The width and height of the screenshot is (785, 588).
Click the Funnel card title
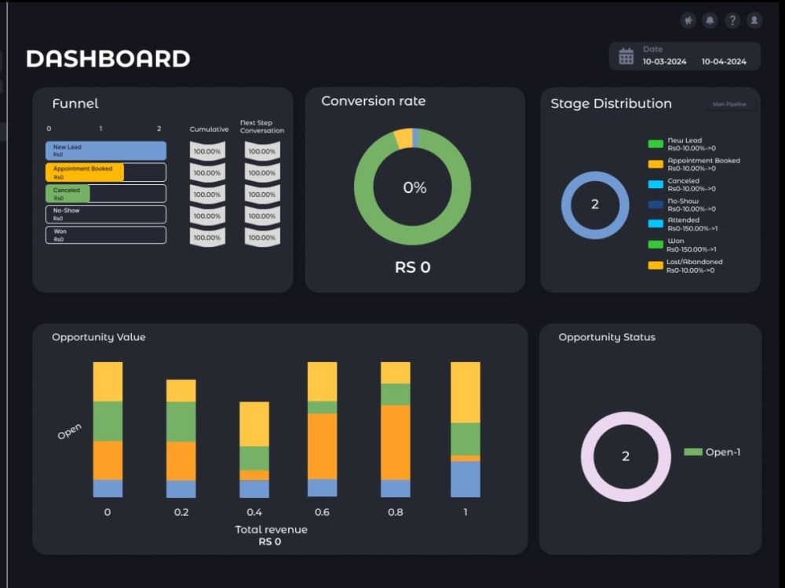75,103
